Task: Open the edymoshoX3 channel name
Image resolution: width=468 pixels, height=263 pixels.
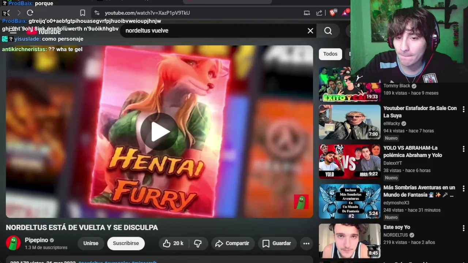Action: 396,203
